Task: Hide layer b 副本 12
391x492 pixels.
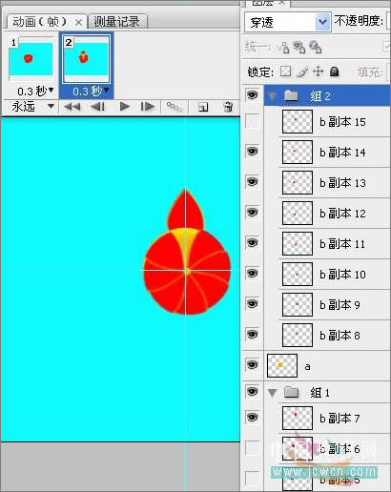Action: pyautogui.click(x=253, y=213)
